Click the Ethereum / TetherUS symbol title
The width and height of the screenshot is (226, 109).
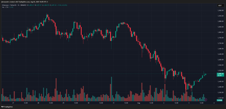click(x=8, y=5)
